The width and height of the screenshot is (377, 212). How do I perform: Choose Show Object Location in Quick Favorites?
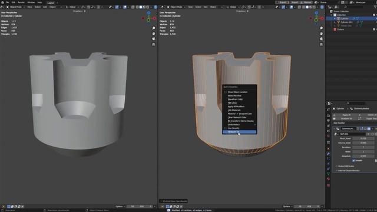click(x=237, y=92)
